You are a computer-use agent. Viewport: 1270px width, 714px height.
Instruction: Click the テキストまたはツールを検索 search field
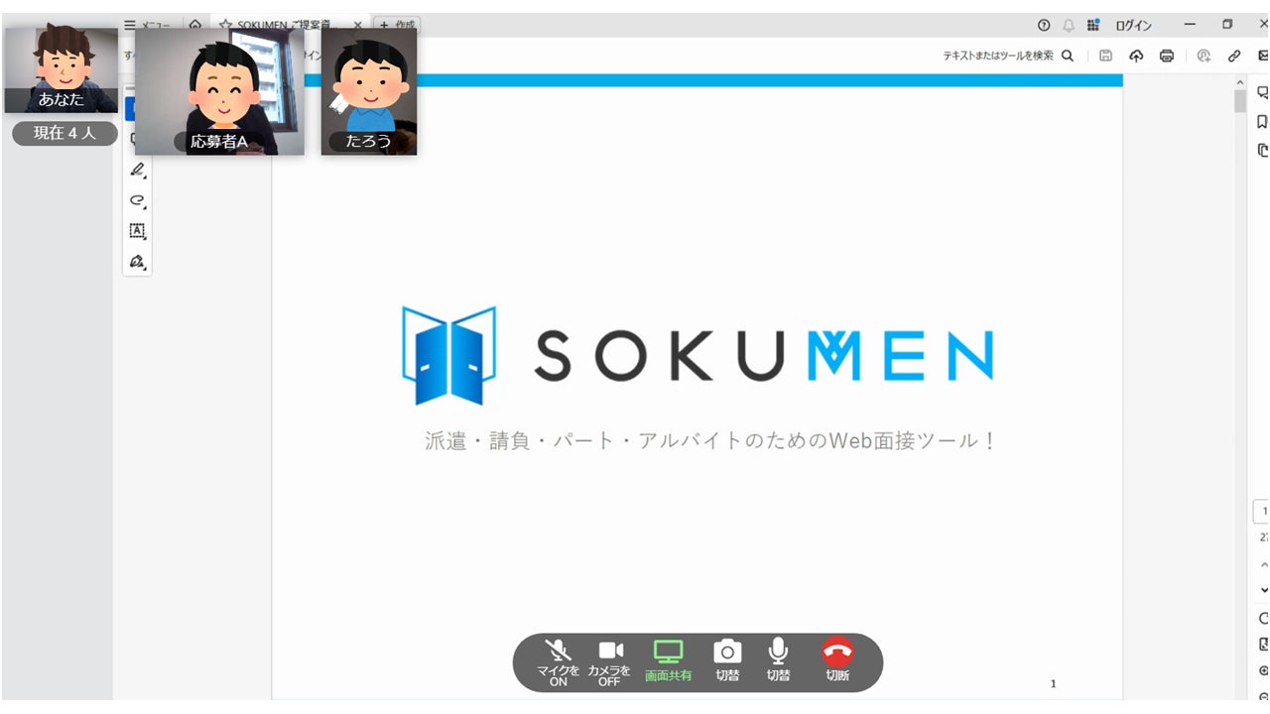tap(998, 56)
